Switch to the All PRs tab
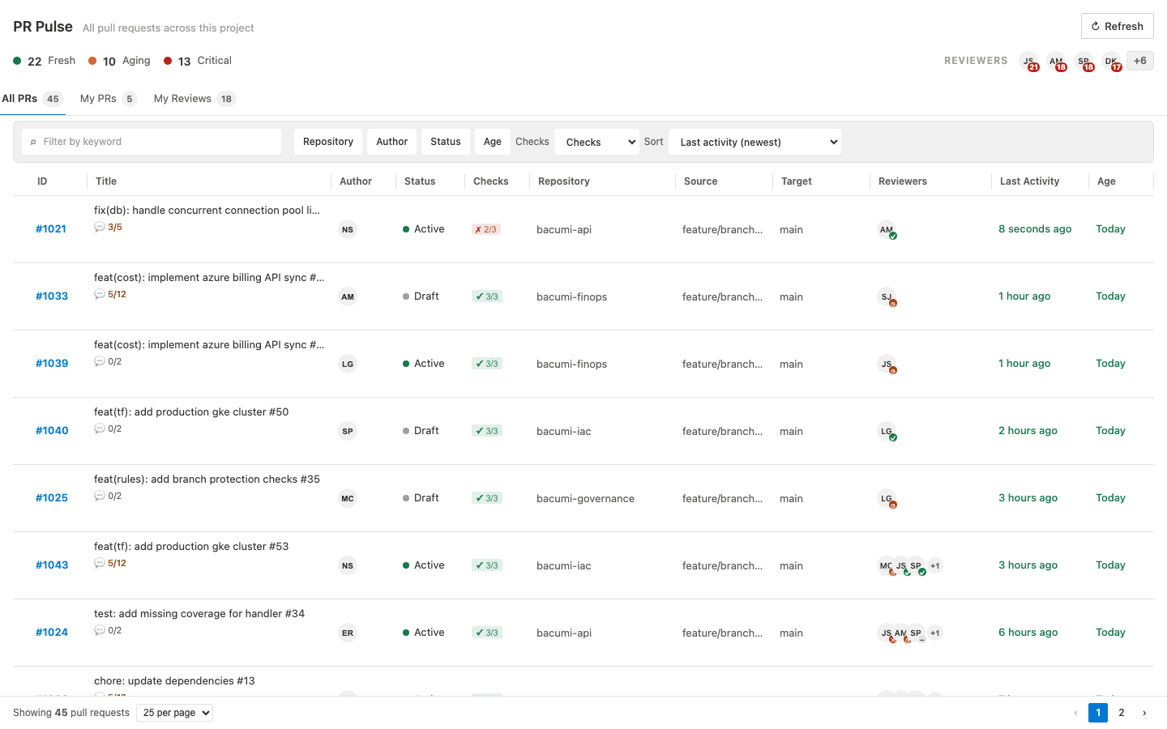The image size is (1167, 729). (x=32, y=99)
